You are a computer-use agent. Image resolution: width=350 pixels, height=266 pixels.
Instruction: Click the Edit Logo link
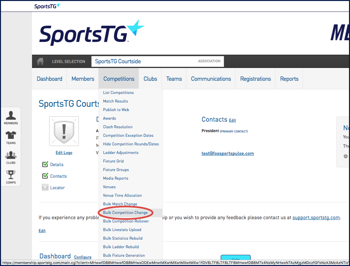point(64,153)
